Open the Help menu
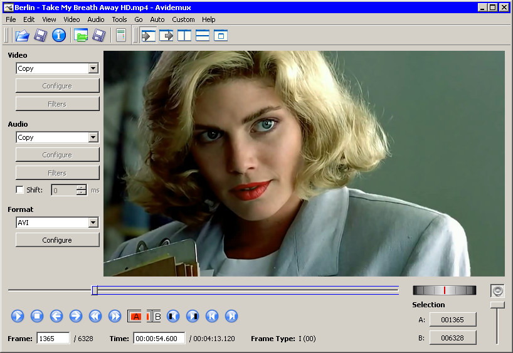 coord(208,19)
